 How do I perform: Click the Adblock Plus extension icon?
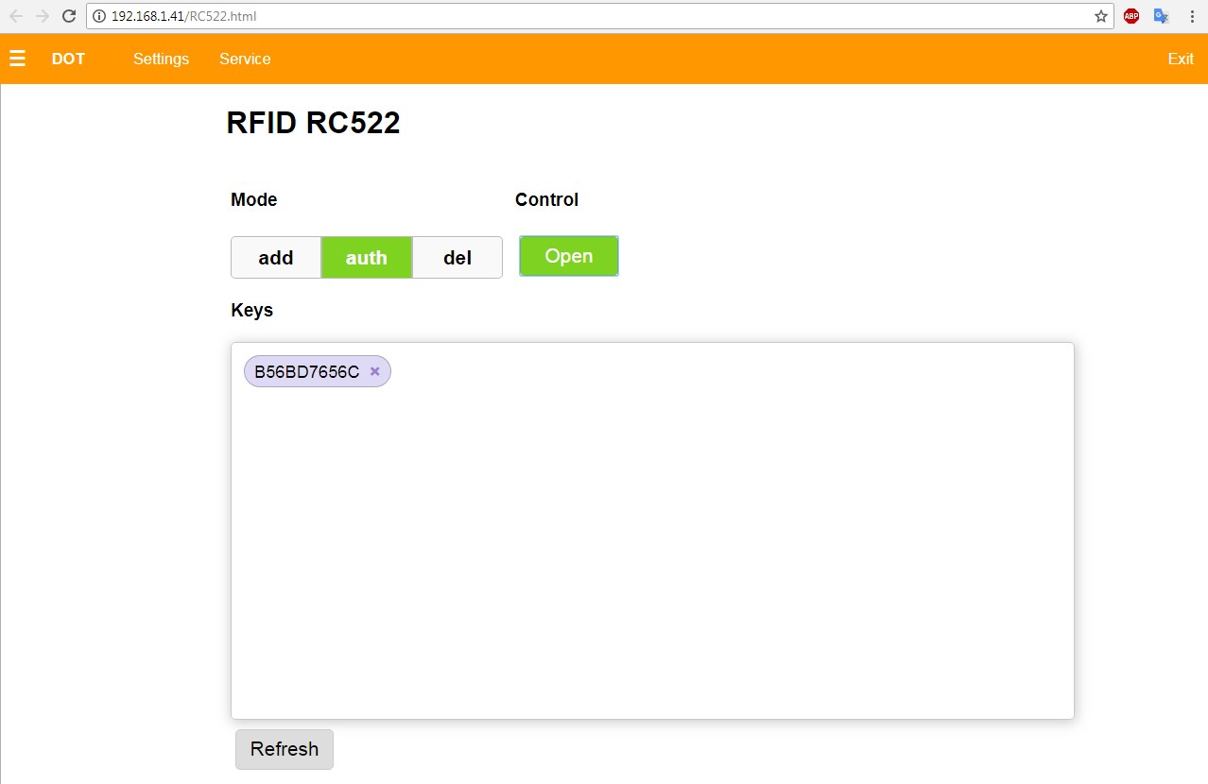(x=1131, y=16)
